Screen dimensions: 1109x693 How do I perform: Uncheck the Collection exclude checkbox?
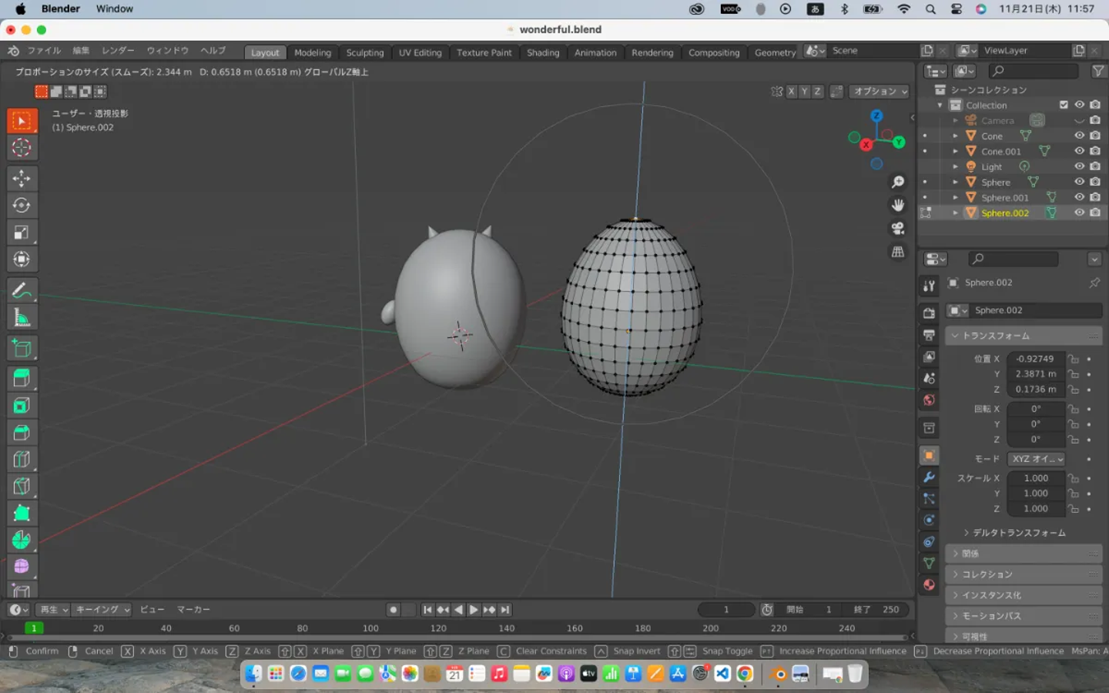coord(1064,105)
